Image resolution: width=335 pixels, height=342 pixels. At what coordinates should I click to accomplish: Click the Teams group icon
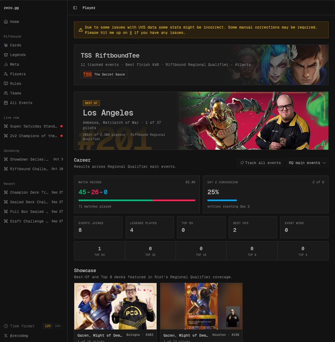(6, 93)
